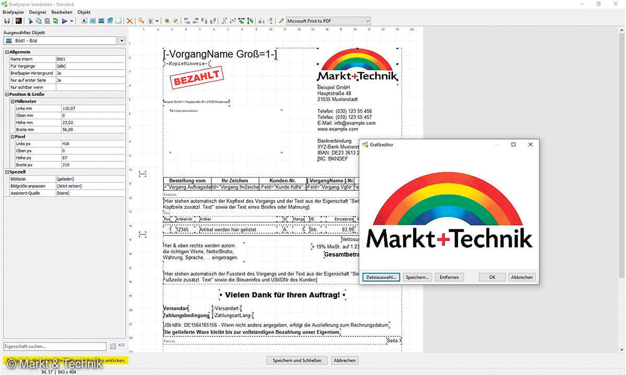The image size is (626, 375).
Task: Collapse the Pixel subgroup
Action: click(x=13, y=136)
